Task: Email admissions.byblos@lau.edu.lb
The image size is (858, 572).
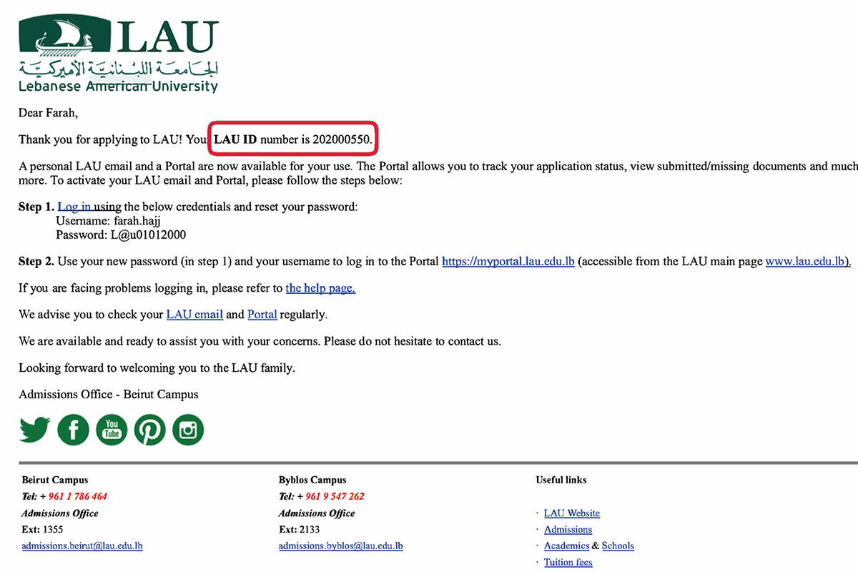Action: pos(341,546)
